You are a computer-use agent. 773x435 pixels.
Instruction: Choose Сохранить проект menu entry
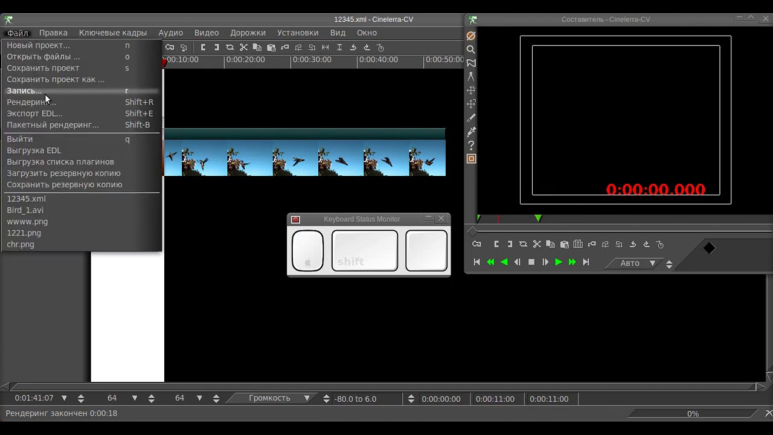[82, 68]
